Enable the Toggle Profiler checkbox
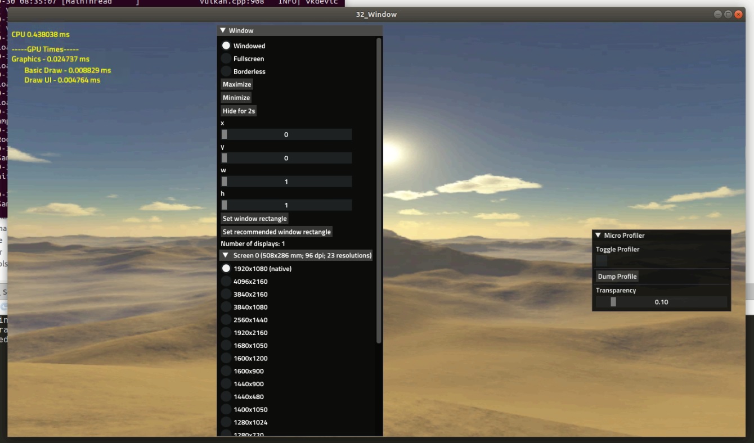This screenshot has width=754, height=443. (x=600, y=260)
